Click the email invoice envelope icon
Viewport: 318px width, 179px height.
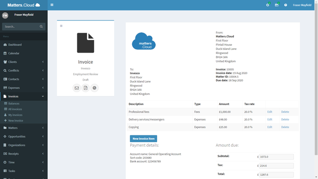[x=77, y=88]
